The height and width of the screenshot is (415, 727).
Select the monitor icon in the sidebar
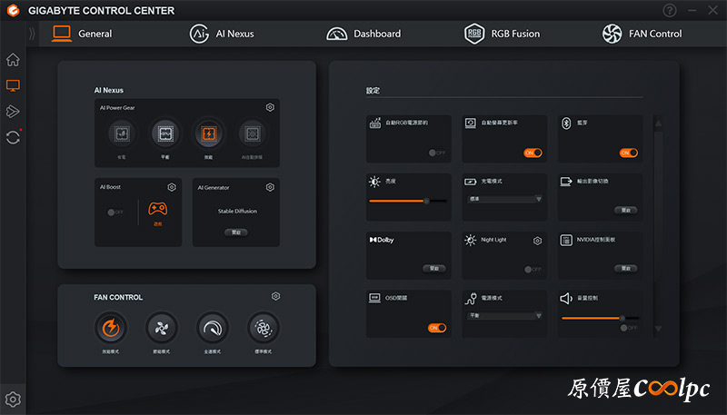(13, 85)
